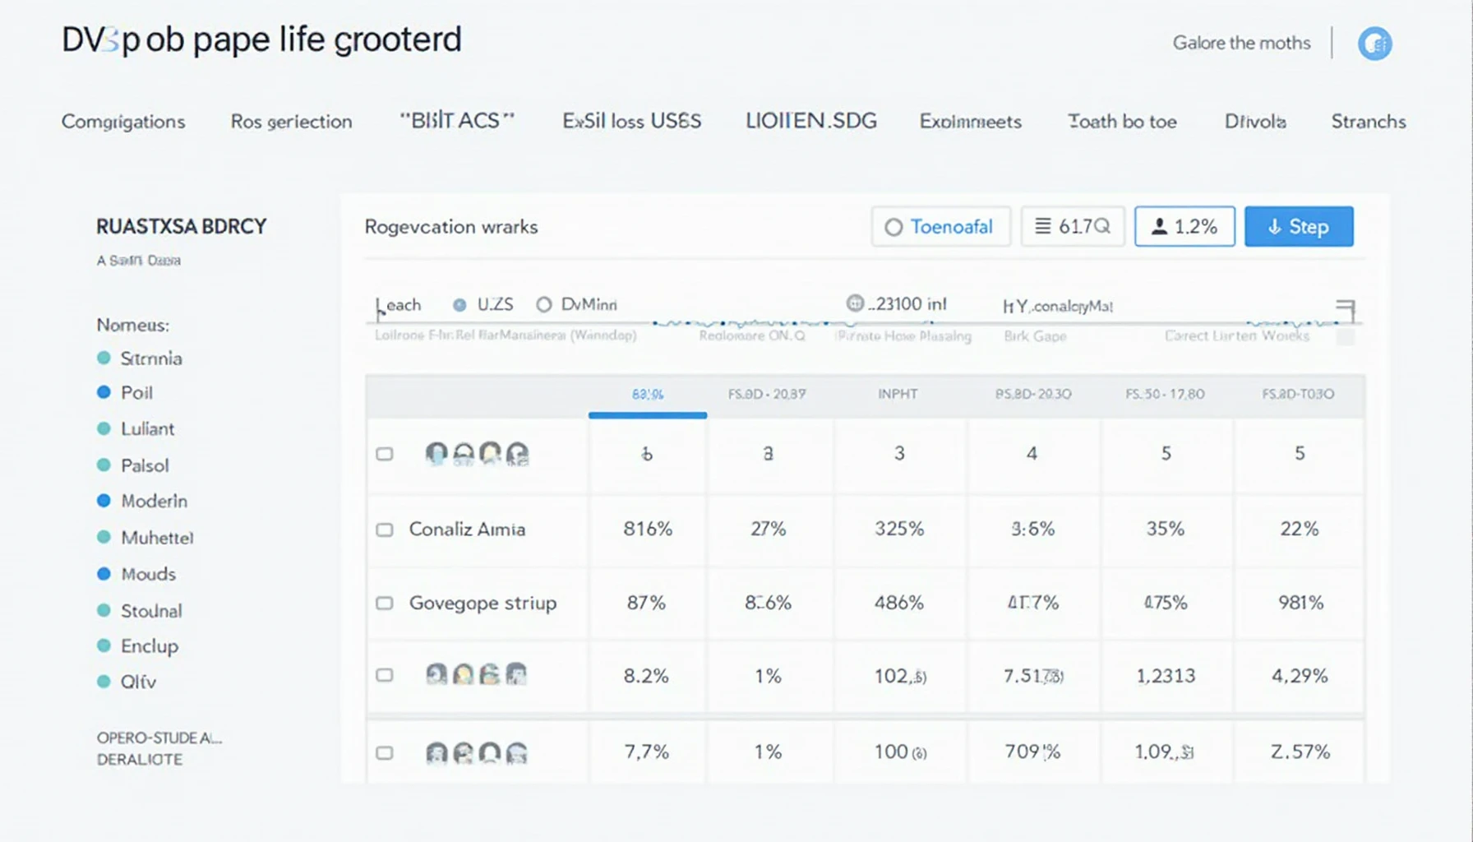Select the FS.8D - 20.87 column header

click(x=767, y=395)
